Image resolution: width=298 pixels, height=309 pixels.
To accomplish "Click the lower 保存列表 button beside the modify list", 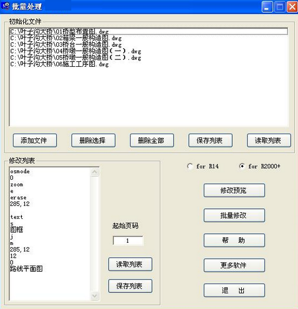I will (130, 286).
